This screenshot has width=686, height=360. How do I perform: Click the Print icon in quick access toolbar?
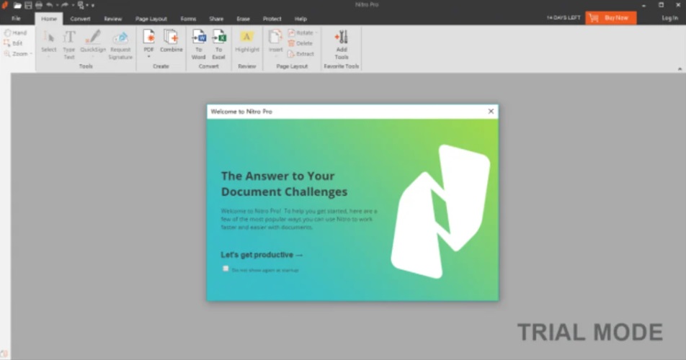click(x=38, y=5)
